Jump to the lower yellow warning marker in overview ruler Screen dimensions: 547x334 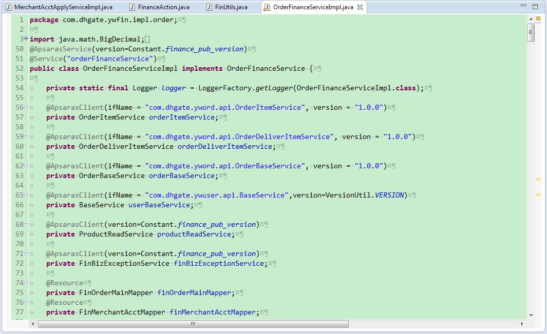(x=538, y=194)
